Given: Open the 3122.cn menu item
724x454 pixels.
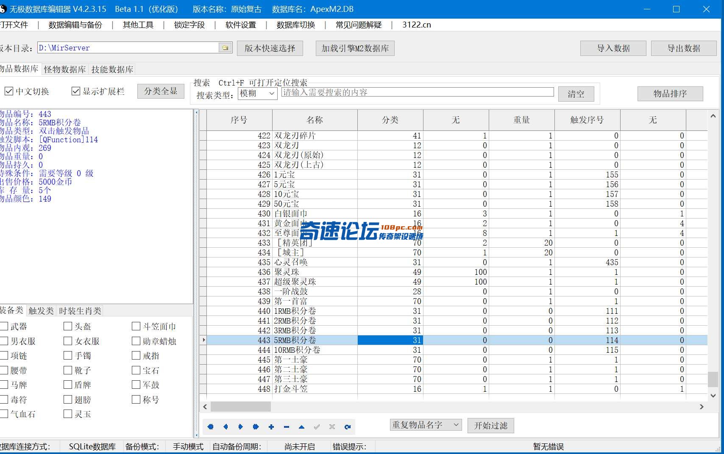Looking at the screenshot, I should [x=417, y=25].
